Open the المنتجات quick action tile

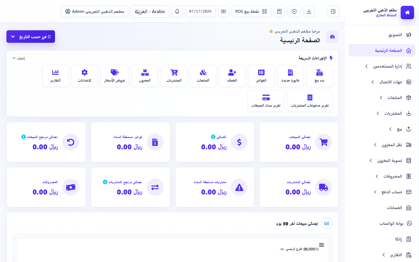[x=203, y=76]
